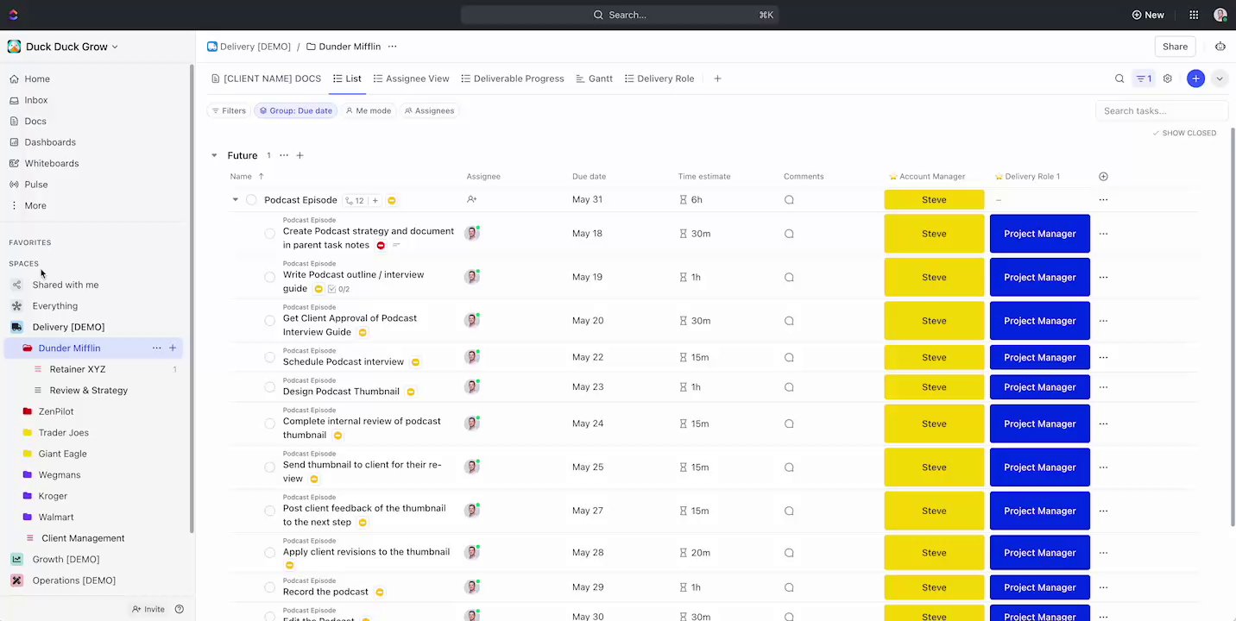Mark Create Podcast strategy task complete
Screen dimensions: 1236x621
(269, 234)
